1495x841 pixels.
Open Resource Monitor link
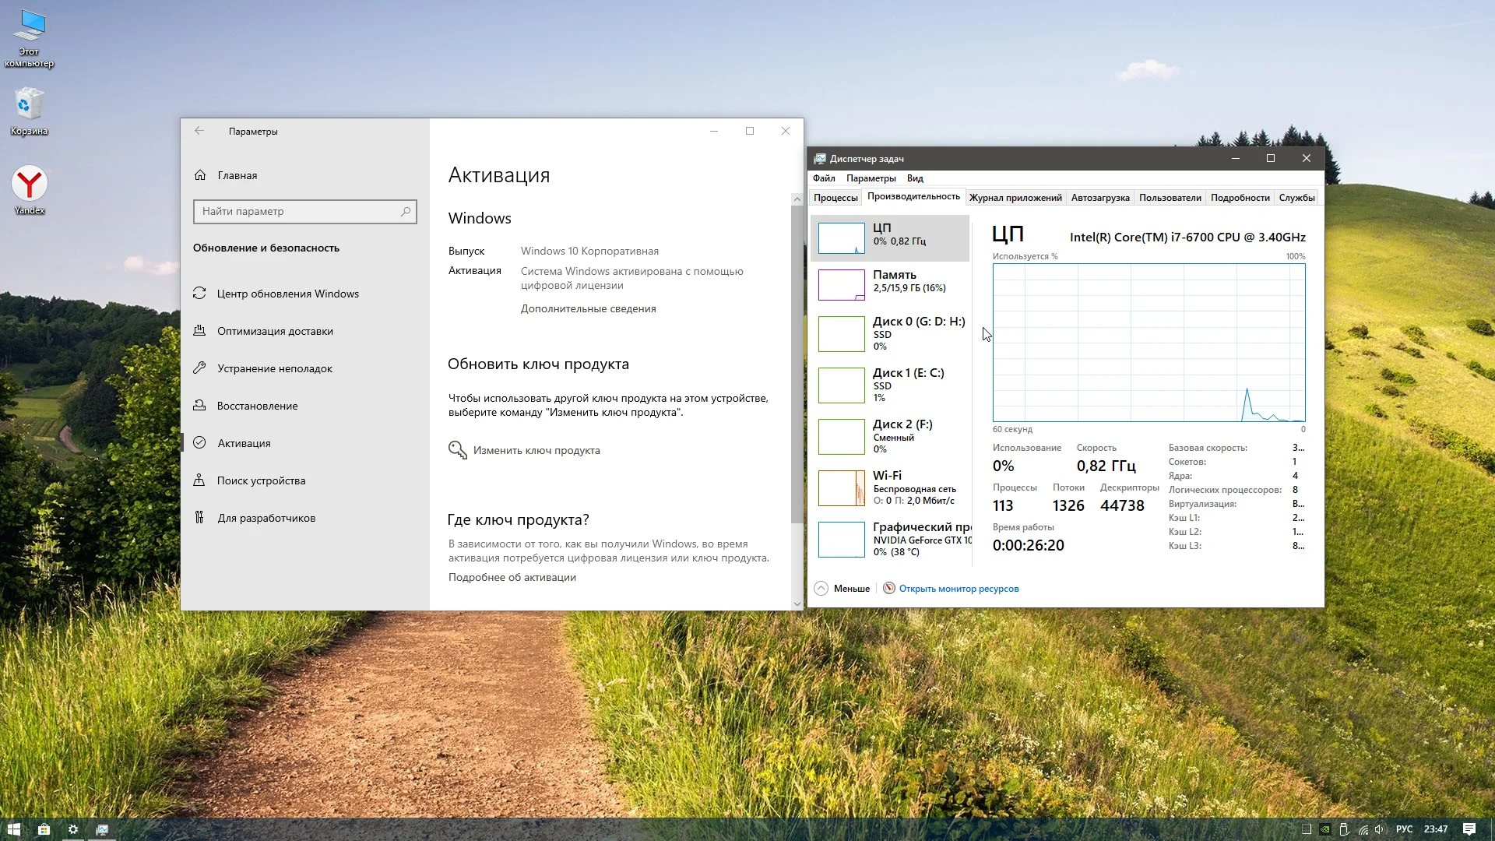tap(959, 589)
